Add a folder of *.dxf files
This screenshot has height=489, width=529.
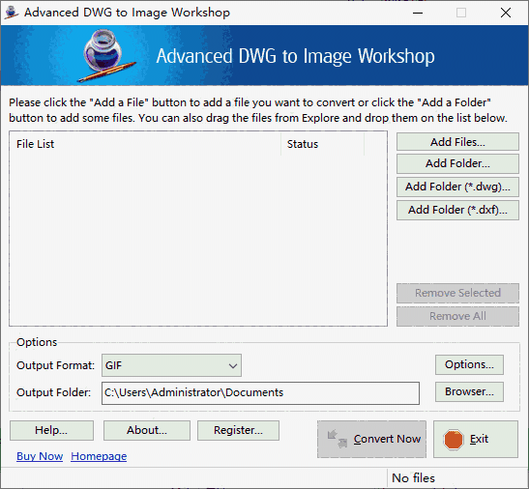(457, 210)
